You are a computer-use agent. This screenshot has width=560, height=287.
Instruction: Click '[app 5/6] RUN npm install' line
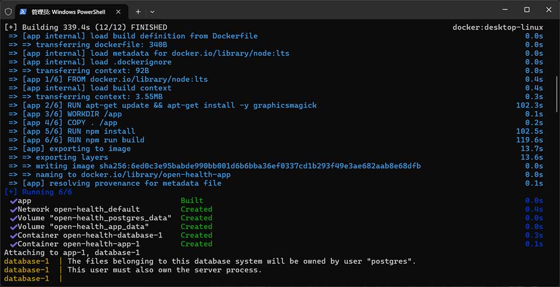72,131
